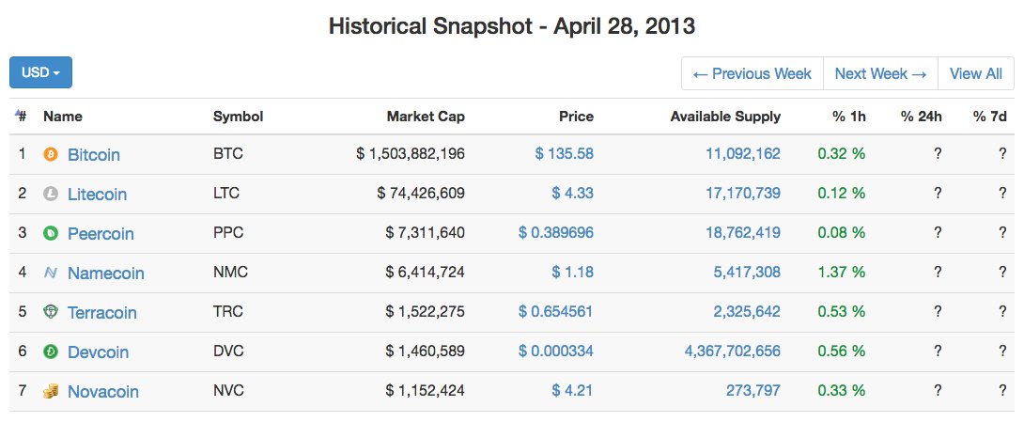This screenshot has width=1024, height=422.
Task: Go to Next Week snapshot
Action: coord(880,74)
